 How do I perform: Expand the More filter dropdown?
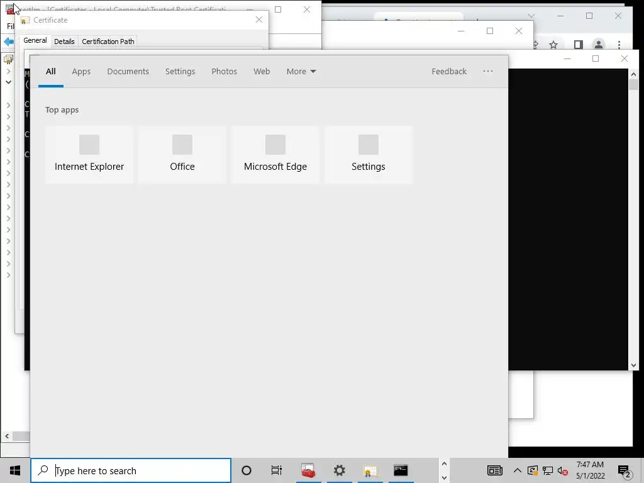[x=301, y=72]
